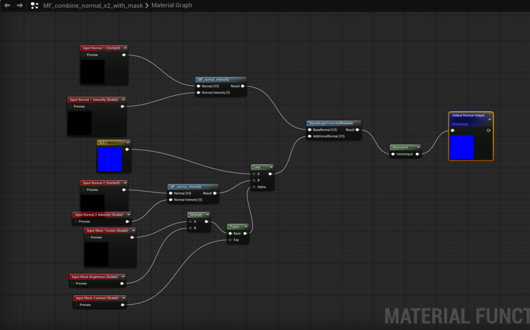The height and width of the screenshot is (330, 530).
Task: Click Input Mask Brightness output pin
Action: click(x=122, y=283)
